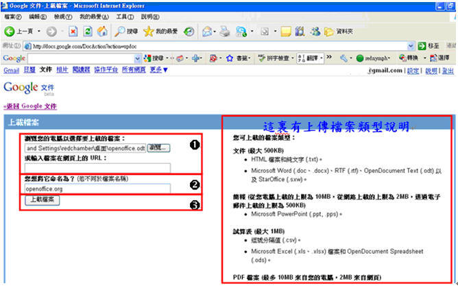Click the Research book icon
The image size is (458, 286).
click(300, 32)
